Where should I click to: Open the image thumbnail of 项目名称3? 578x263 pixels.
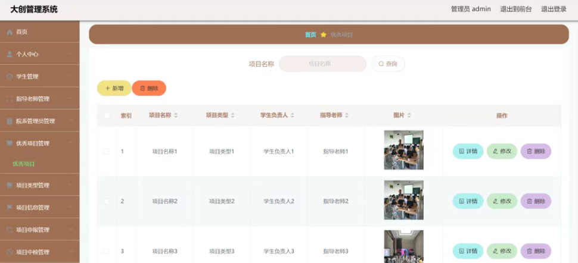click(403, 246)
